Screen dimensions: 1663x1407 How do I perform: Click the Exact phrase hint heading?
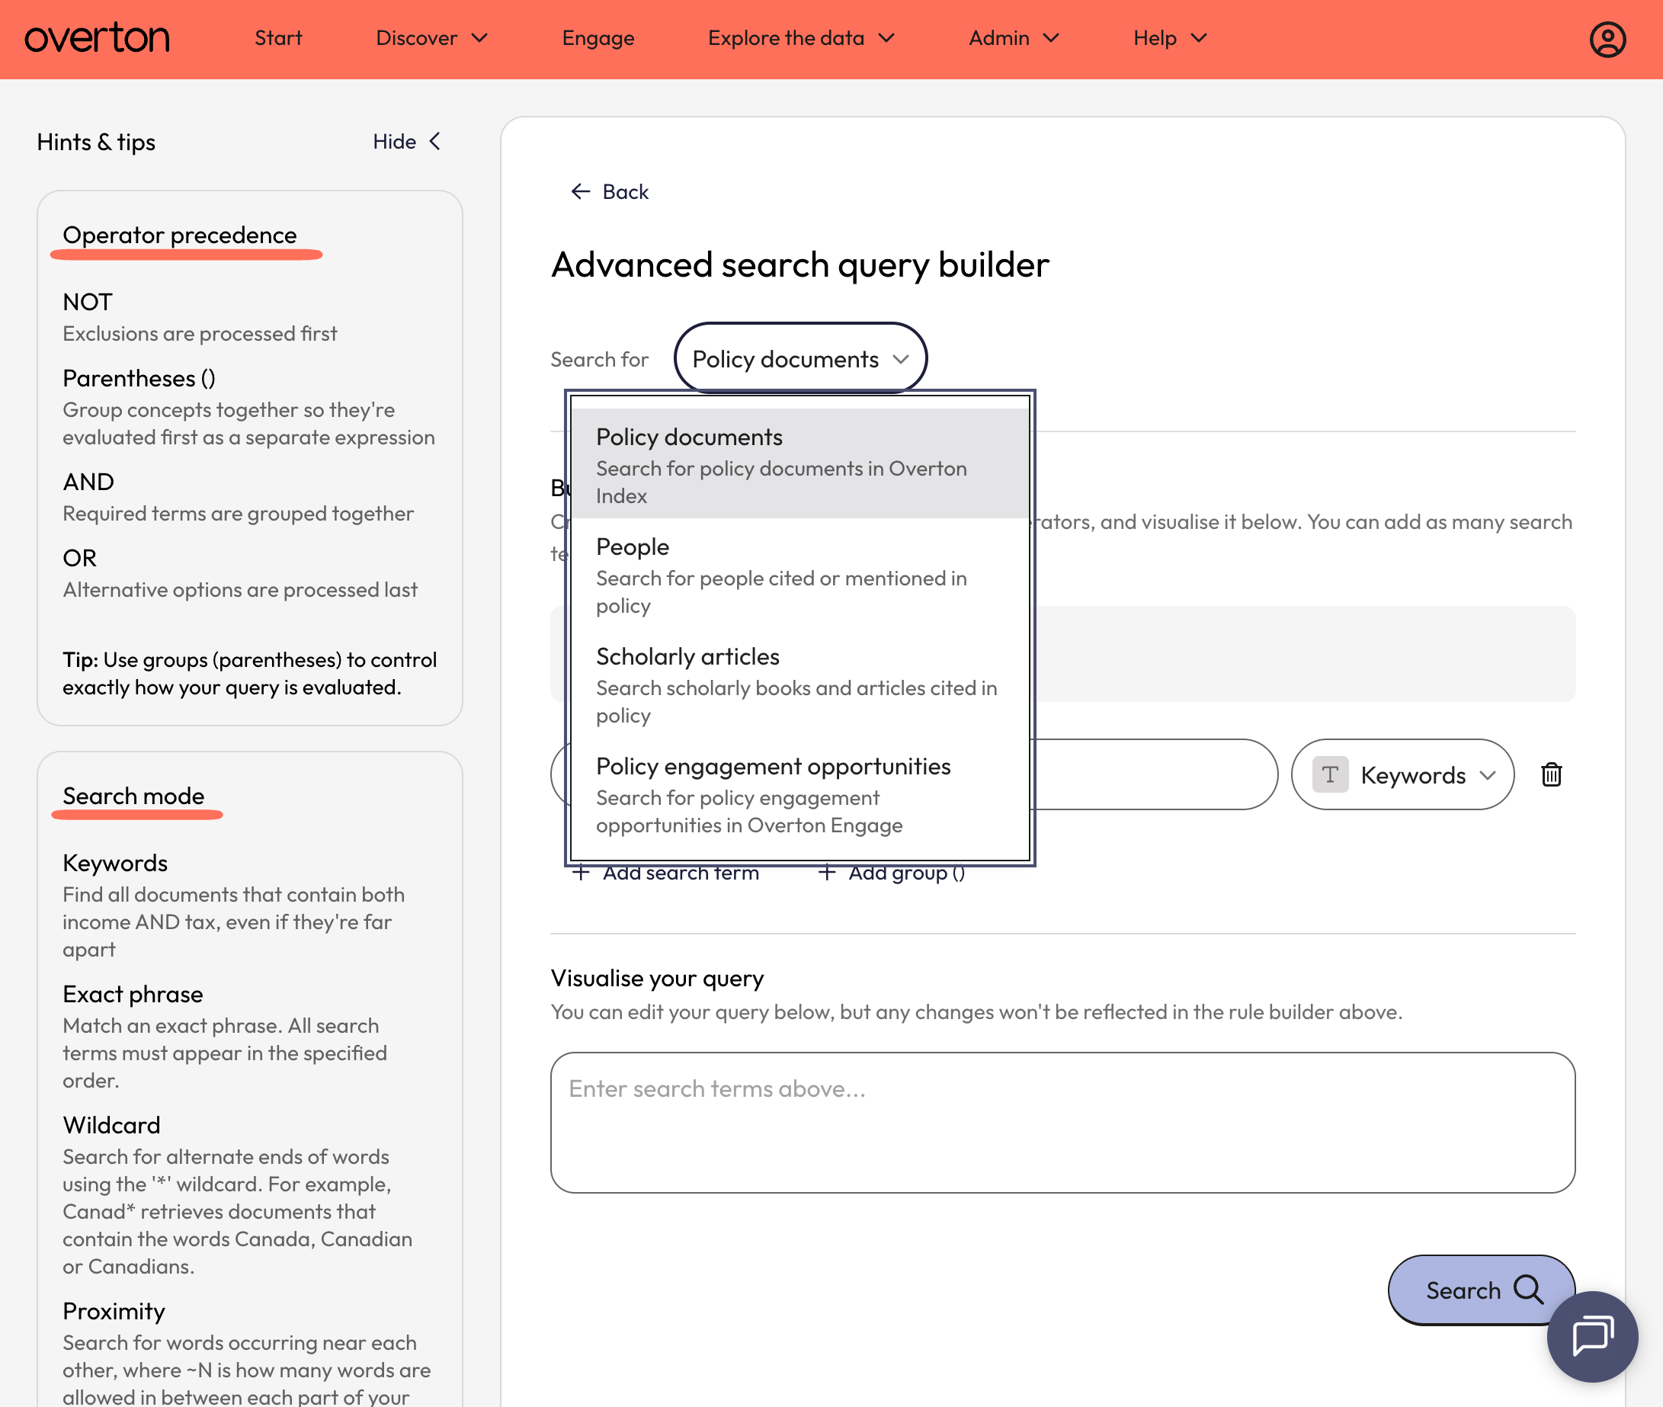click(x=133, y=994)
